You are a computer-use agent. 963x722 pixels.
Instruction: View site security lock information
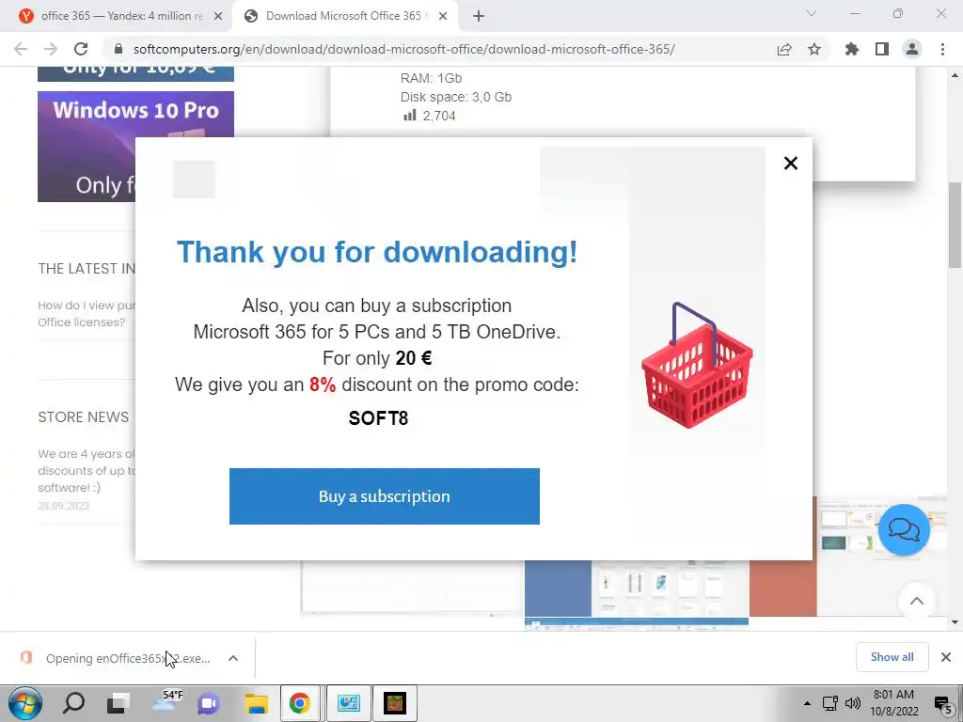(x=118, y=49)
